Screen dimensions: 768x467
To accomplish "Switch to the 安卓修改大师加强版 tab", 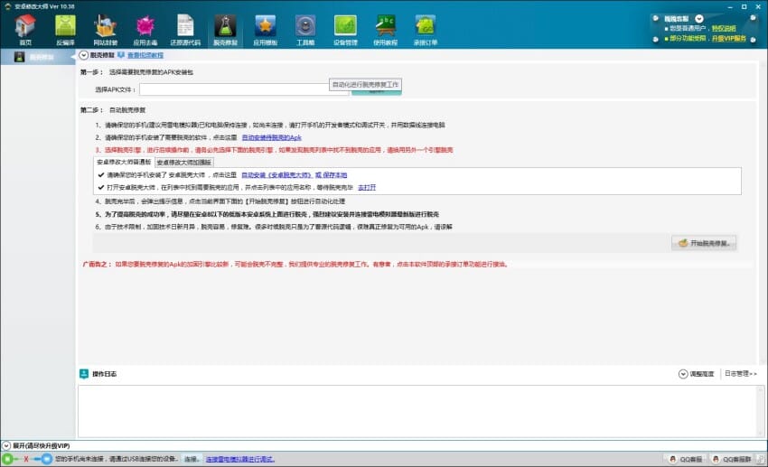I will click(x=185, y=161).
